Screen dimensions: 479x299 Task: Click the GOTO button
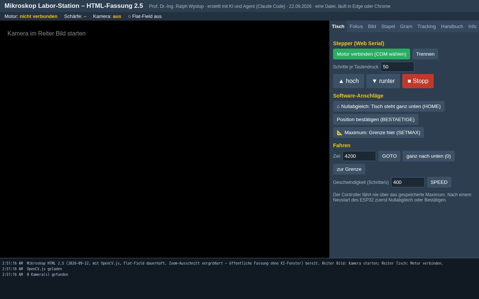389,156
